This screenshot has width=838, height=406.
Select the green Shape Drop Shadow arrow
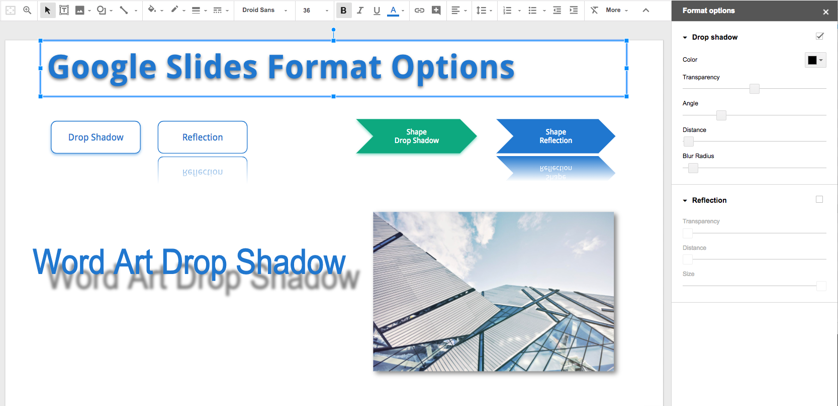click(416, 136)
